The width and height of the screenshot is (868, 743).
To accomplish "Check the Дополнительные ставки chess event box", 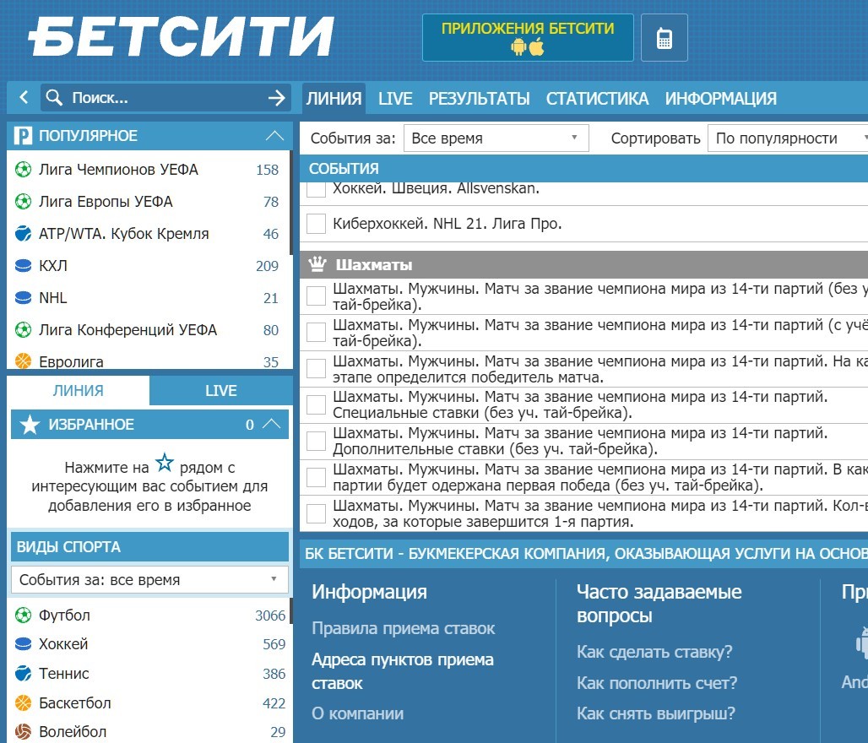I will pyautogui.click(x=316, y=441).
